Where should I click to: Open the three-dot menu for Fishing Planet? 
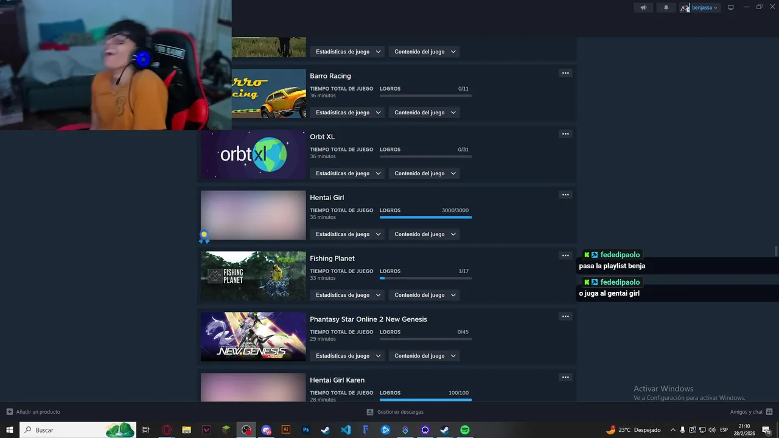click(565, 255)
